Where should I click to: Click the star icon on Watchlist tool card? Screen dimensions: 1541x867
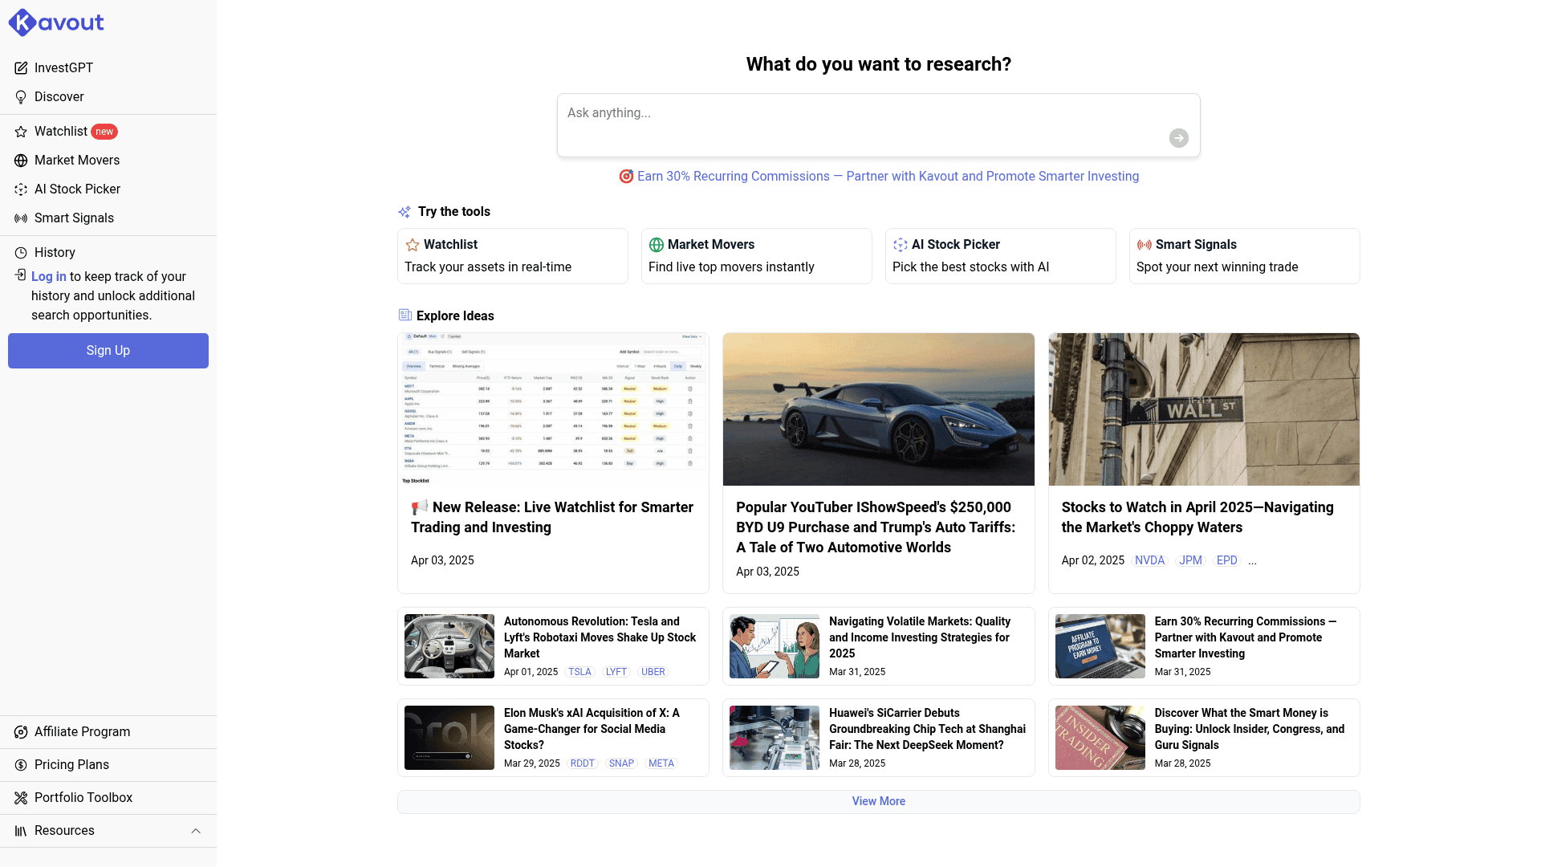413,245
